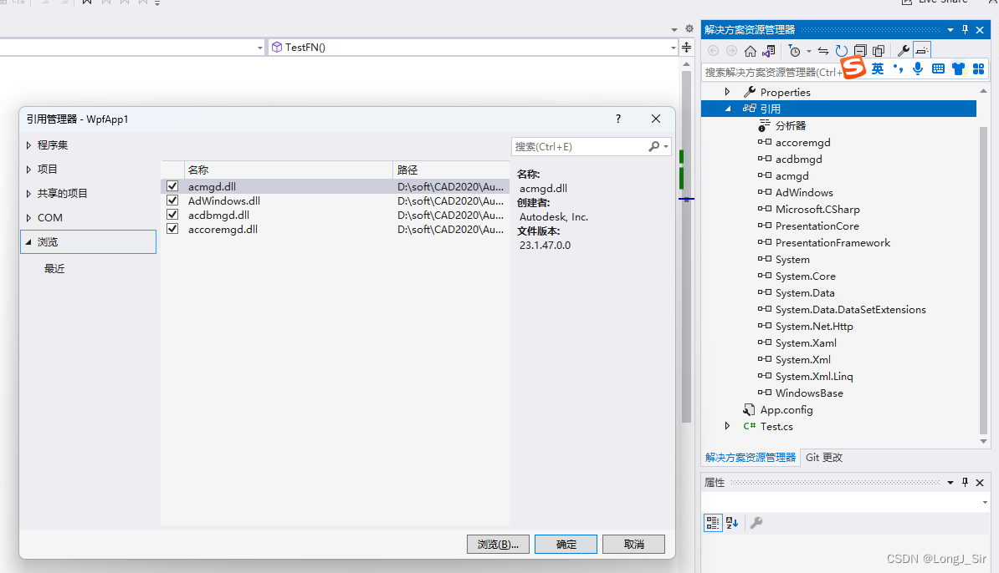The width and height of the screenshot is (999, 573).
Task: Click the Show All Files icon
Action: 879,51
